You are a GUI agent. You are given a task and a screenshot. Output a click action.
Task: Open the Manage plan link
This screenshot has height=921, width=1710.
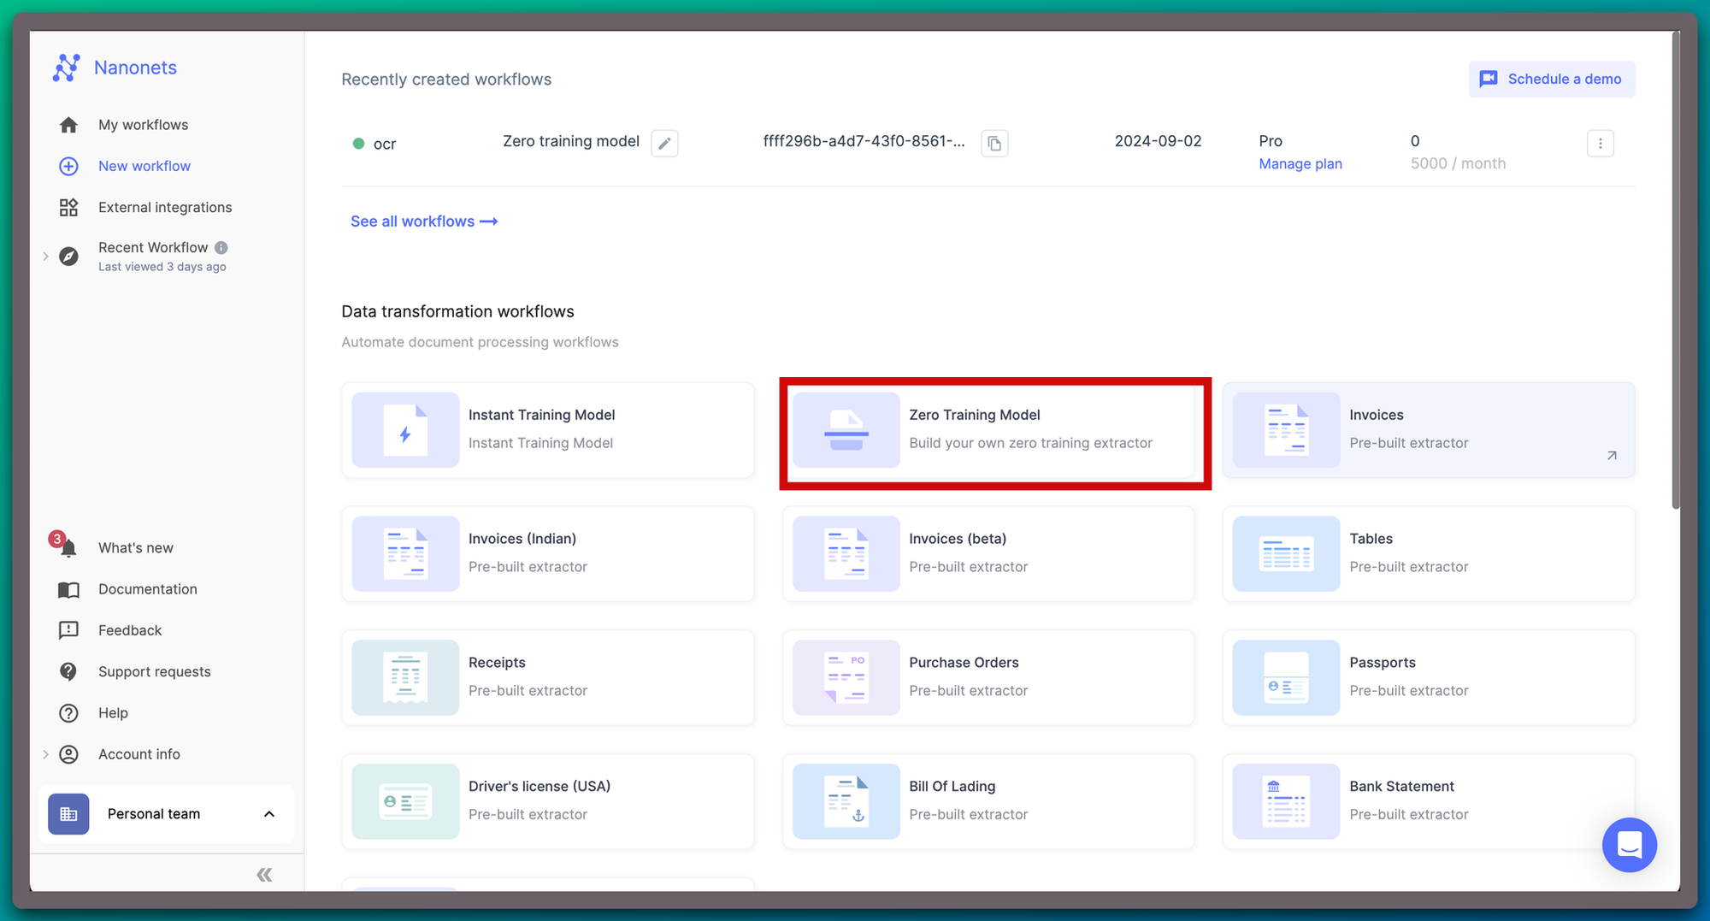(x=1300, y=163)
